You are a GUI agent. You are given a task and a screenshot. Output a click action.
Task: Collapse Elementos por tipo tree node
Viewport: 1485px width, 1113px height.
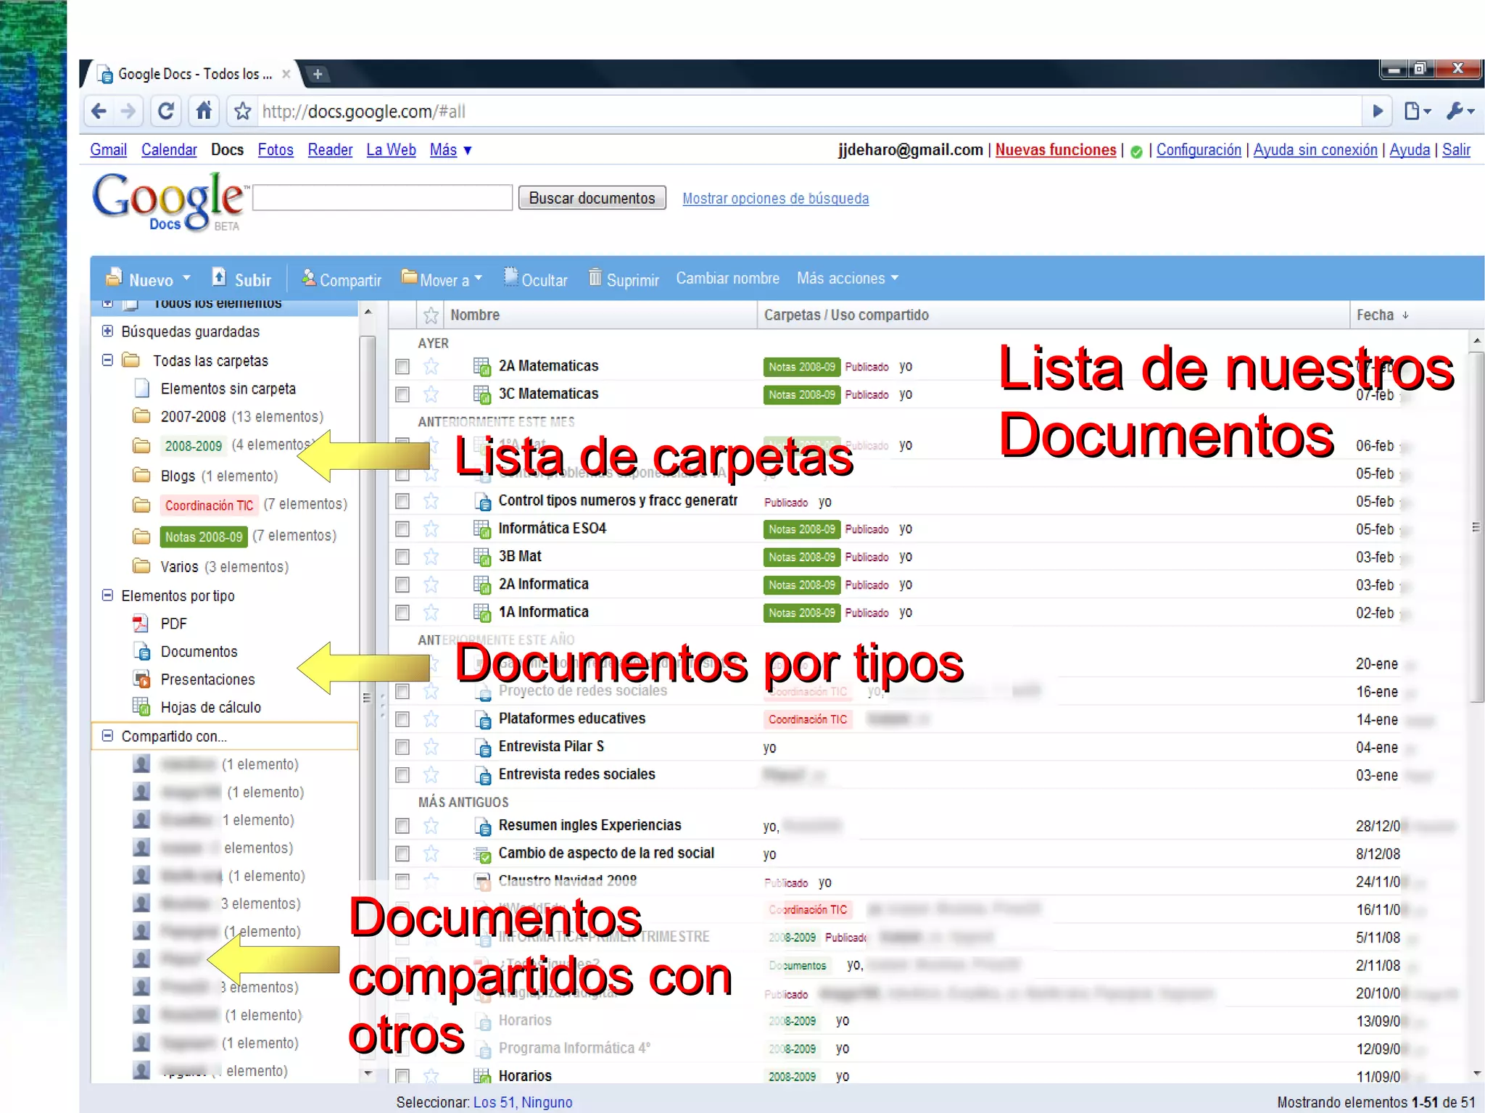pos(107,595)
